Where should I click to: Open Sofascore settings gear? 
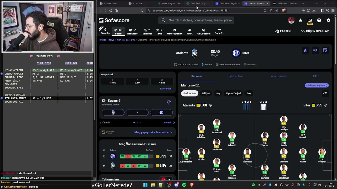(328, 20)
